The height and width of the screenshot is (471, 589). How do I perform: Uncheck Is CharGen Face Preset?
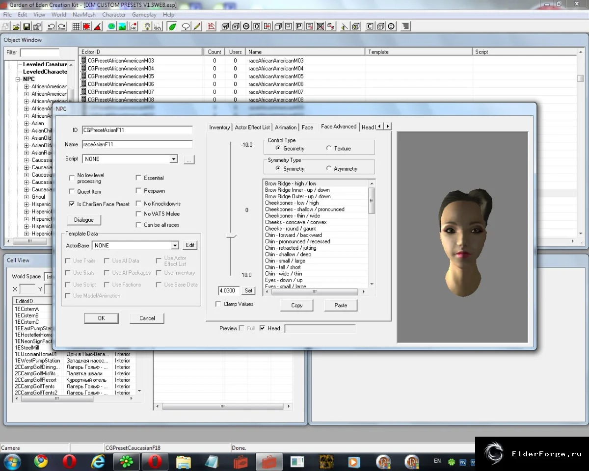click(72, 204)
